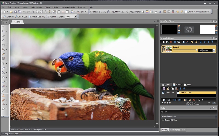Click the Undo arrow in main toolbar
The height and width of the screenshot is (136, 219).
(x=24, y=12)
